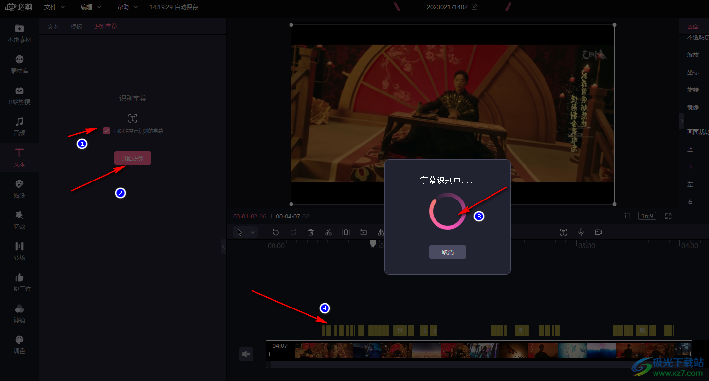Screen dimensions: 709x381
Task: Click the 03:00 mark on the timeline ruler
Action: tap(586, 246)
